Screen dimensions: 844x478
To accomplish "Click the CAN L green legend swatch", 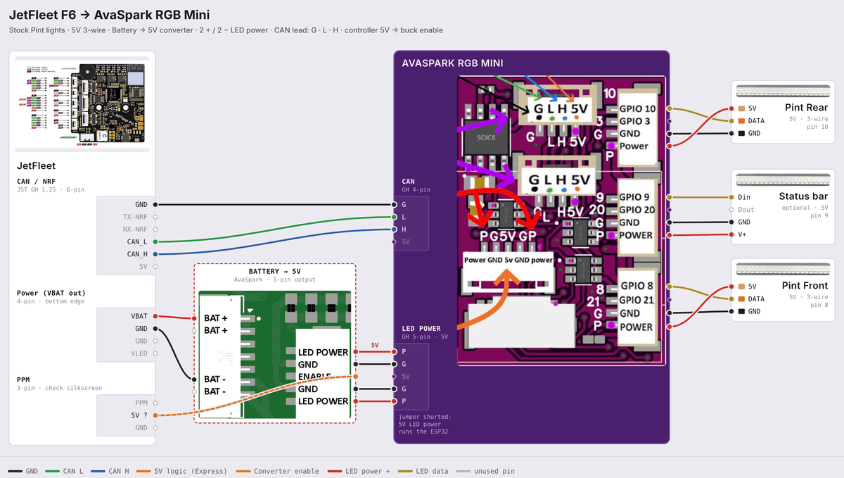I will click(53, 471).
